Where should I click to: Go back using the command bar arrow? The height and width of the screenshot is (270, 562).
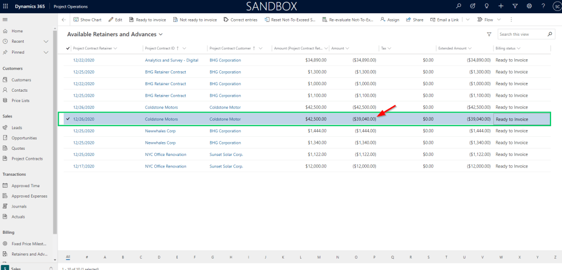point(64,20)
